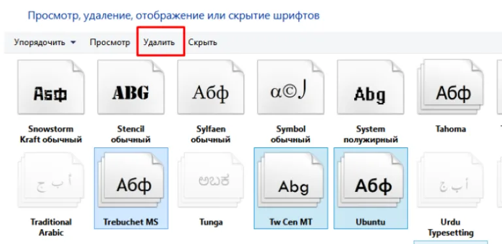Open the Snowstorm Kraft font icon
The image size is (502, 244).
[51, 87]
